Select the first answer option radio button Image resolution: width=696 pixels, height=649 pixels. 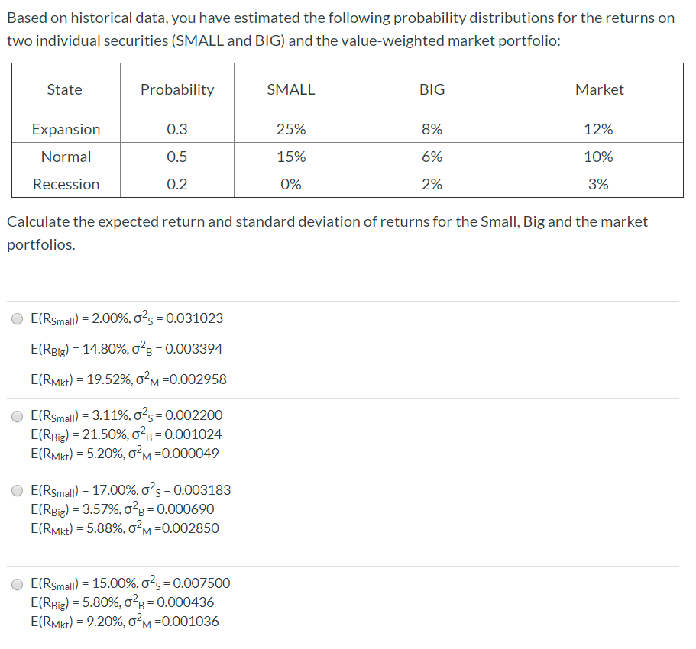tap(16, 319)
